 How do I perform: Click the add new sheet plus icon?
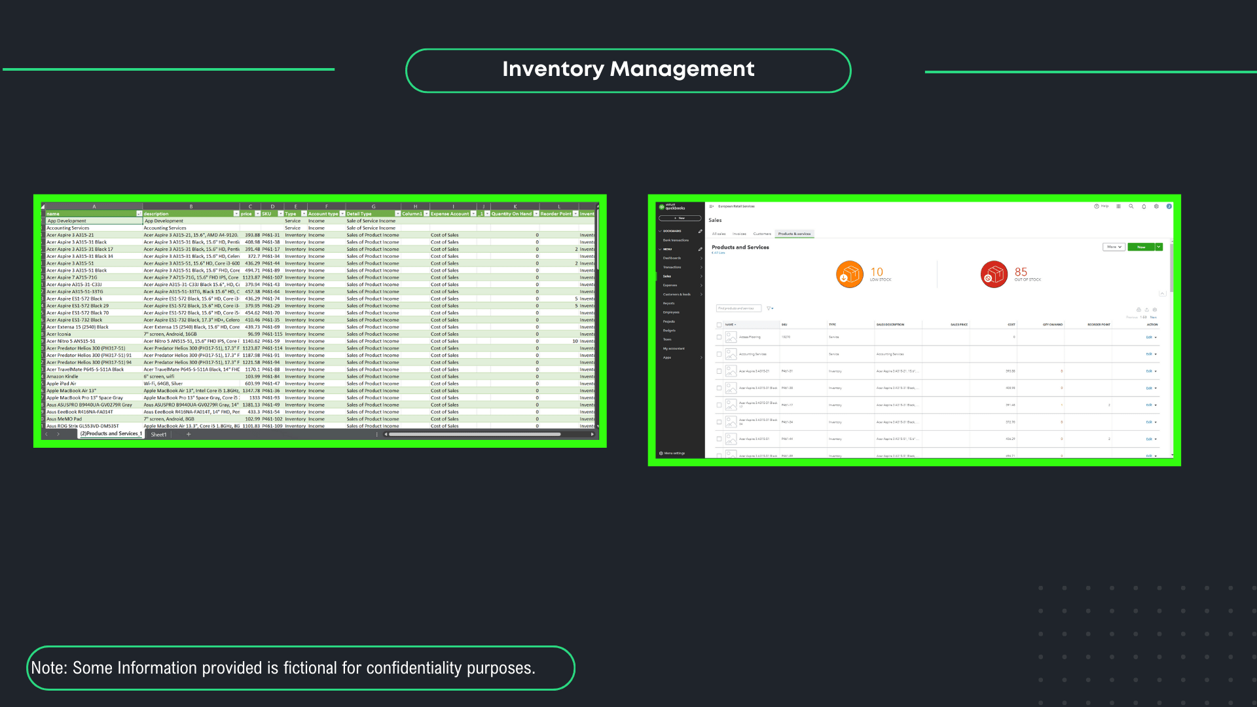(189, 434)
